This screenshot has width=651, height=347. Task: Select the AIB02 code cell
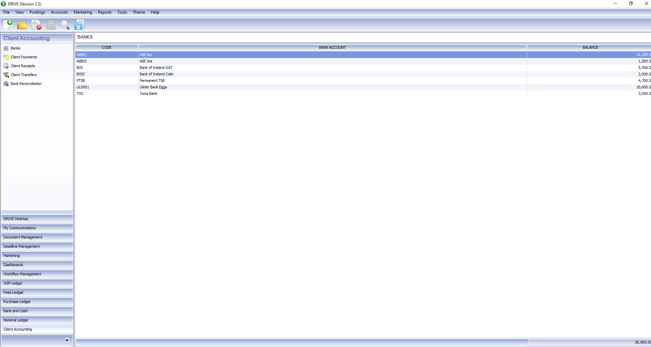(107, 61)
